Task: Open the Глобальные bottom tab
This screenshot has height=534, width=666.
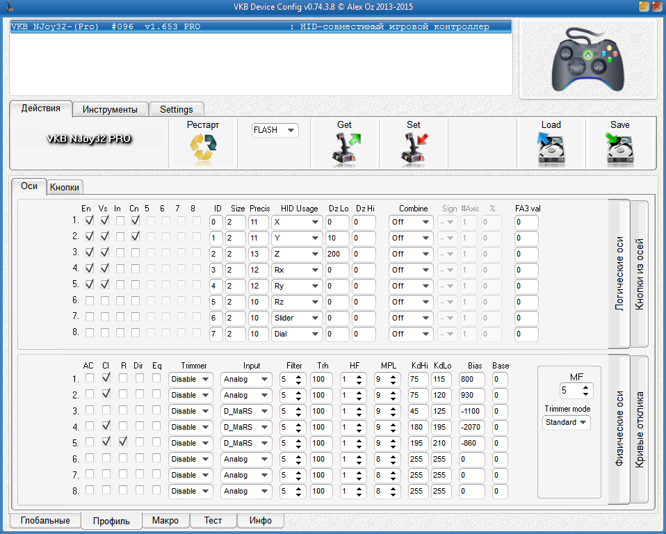Action: (x=45, y=520)
